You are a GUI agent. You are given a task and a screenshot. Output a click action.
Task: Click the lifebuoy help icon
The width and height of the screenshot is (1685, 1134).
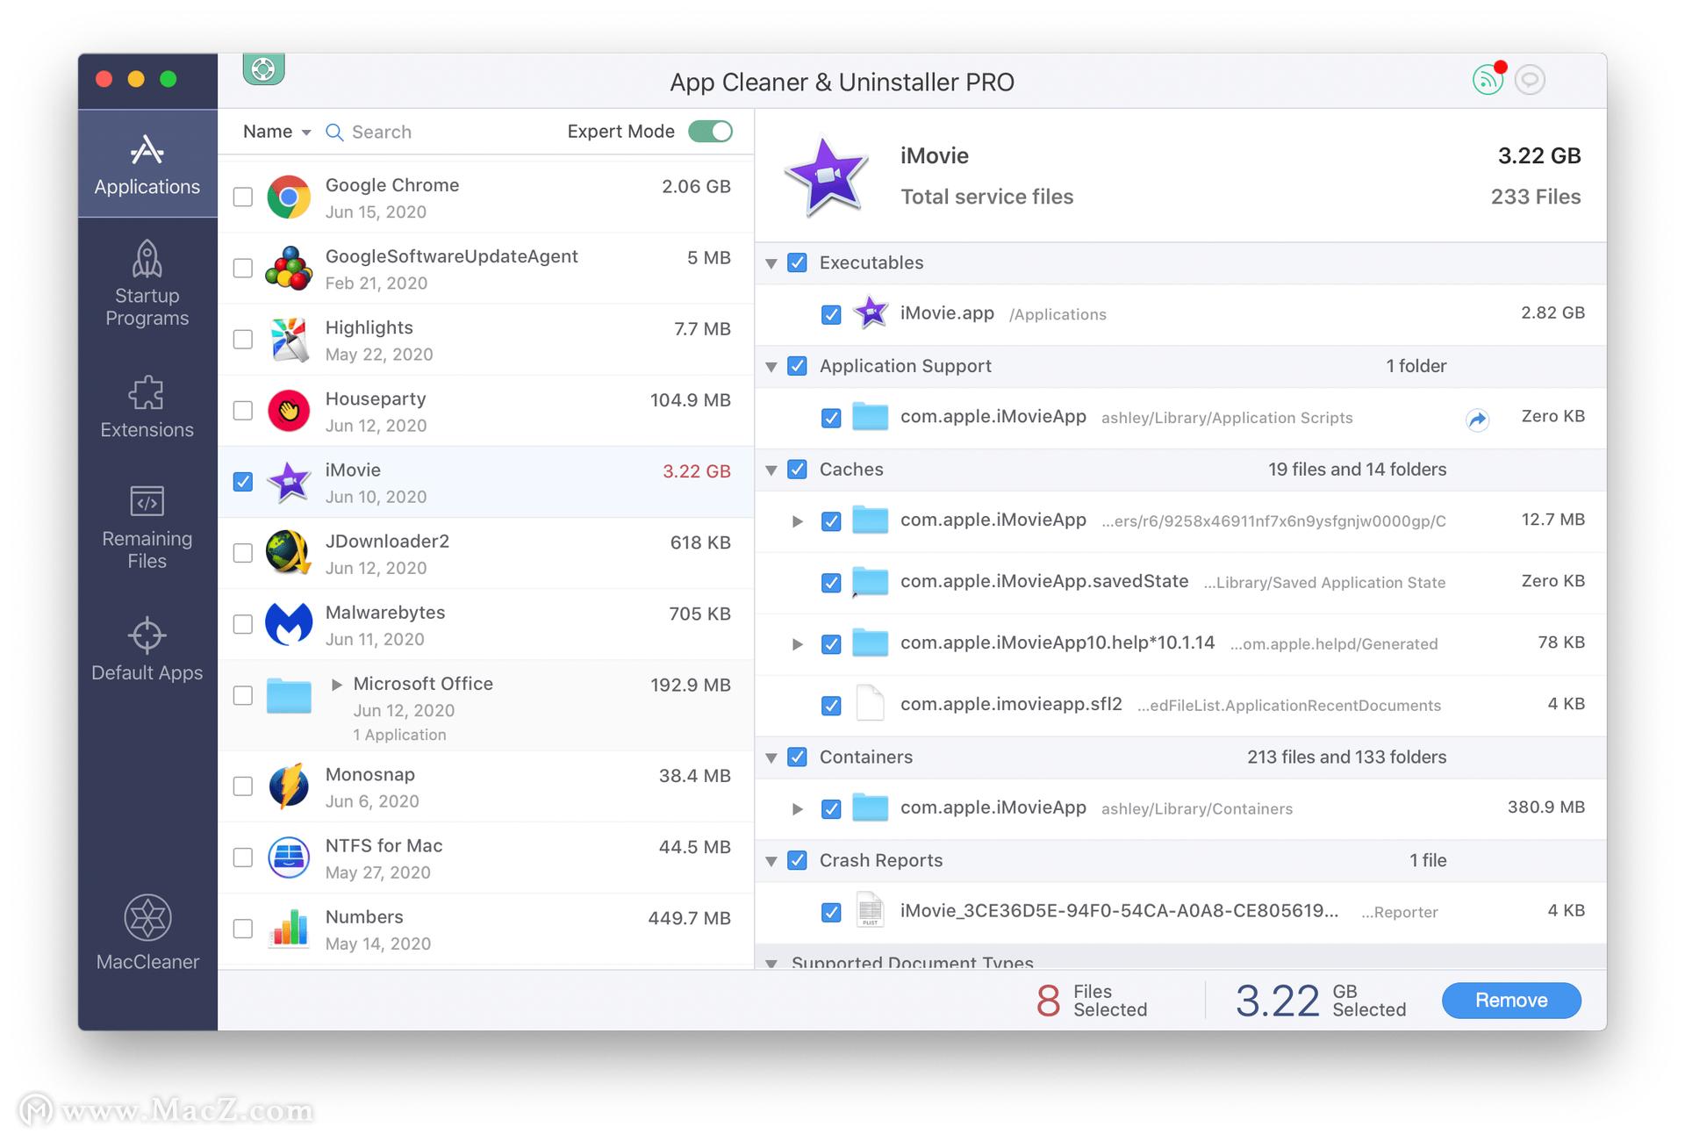click(x=263, y=69)
